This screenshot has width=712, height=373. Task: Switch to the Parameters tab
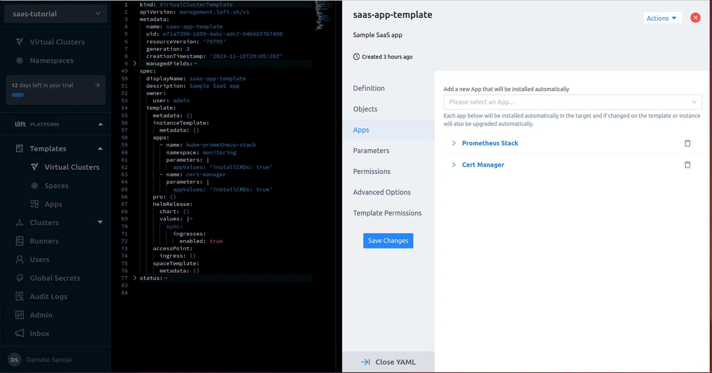point(371,150)
